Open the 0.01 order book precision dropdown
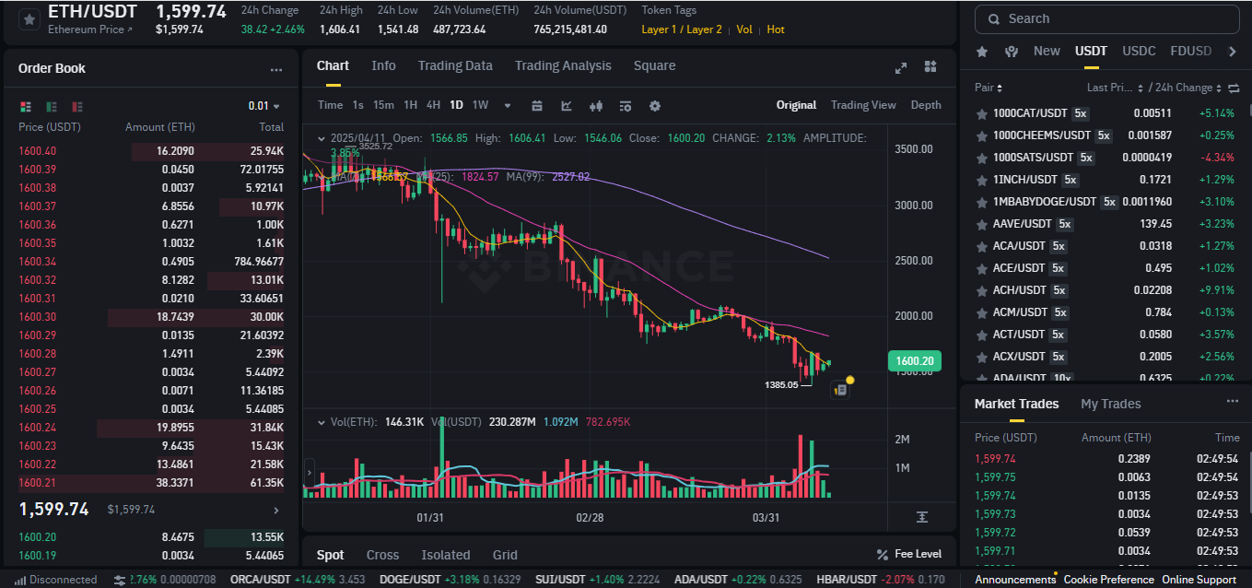1252x588 pixels. tap(264, 106)
